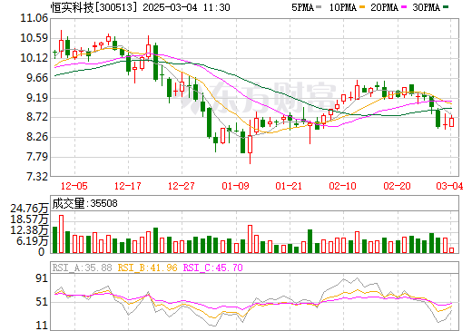Click the 12-27 date axis label
Image resolution: width=472 pixels, height=331 pixels.
(182, 186)
